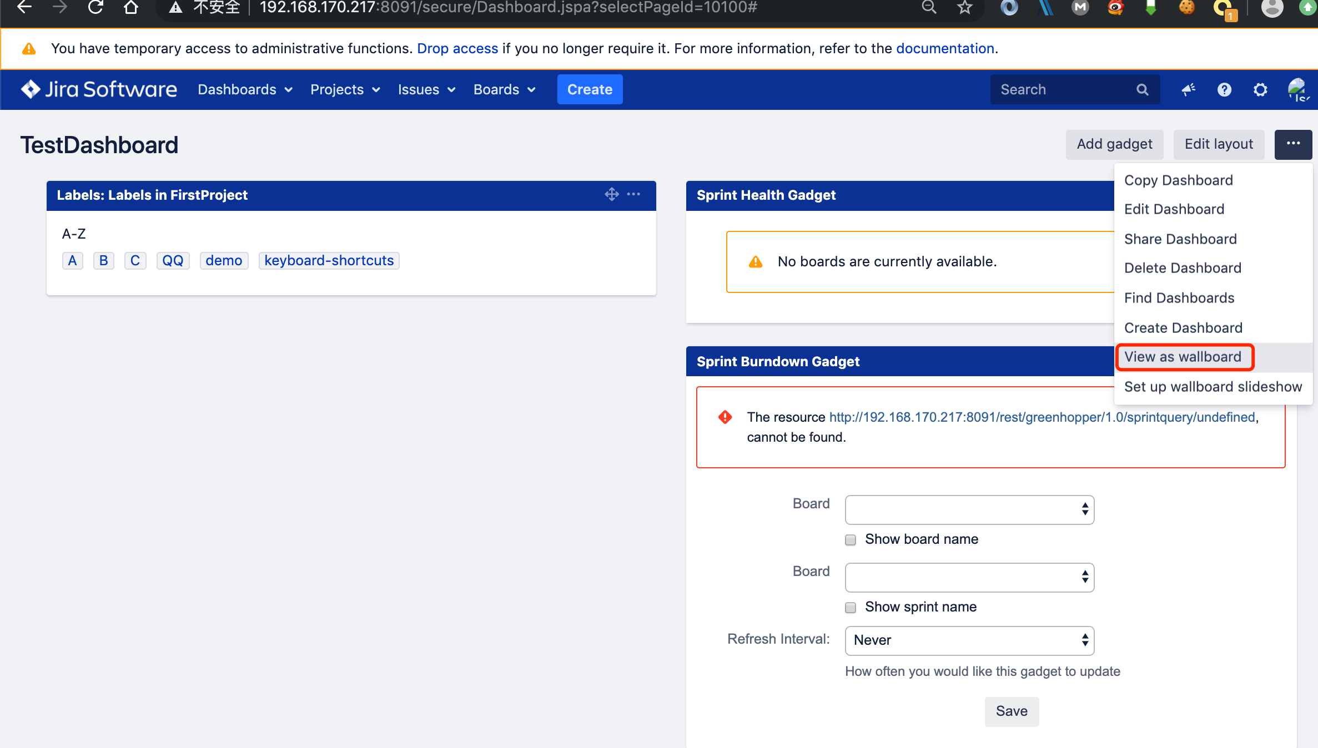
Task: Toggle Show board name checkbox
Action: pyautogui.click(x=851, y=540)
